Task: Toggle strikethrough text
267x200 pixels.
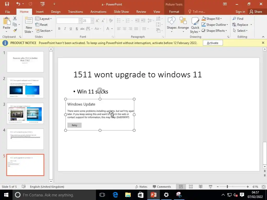Action: coord(82,29)
